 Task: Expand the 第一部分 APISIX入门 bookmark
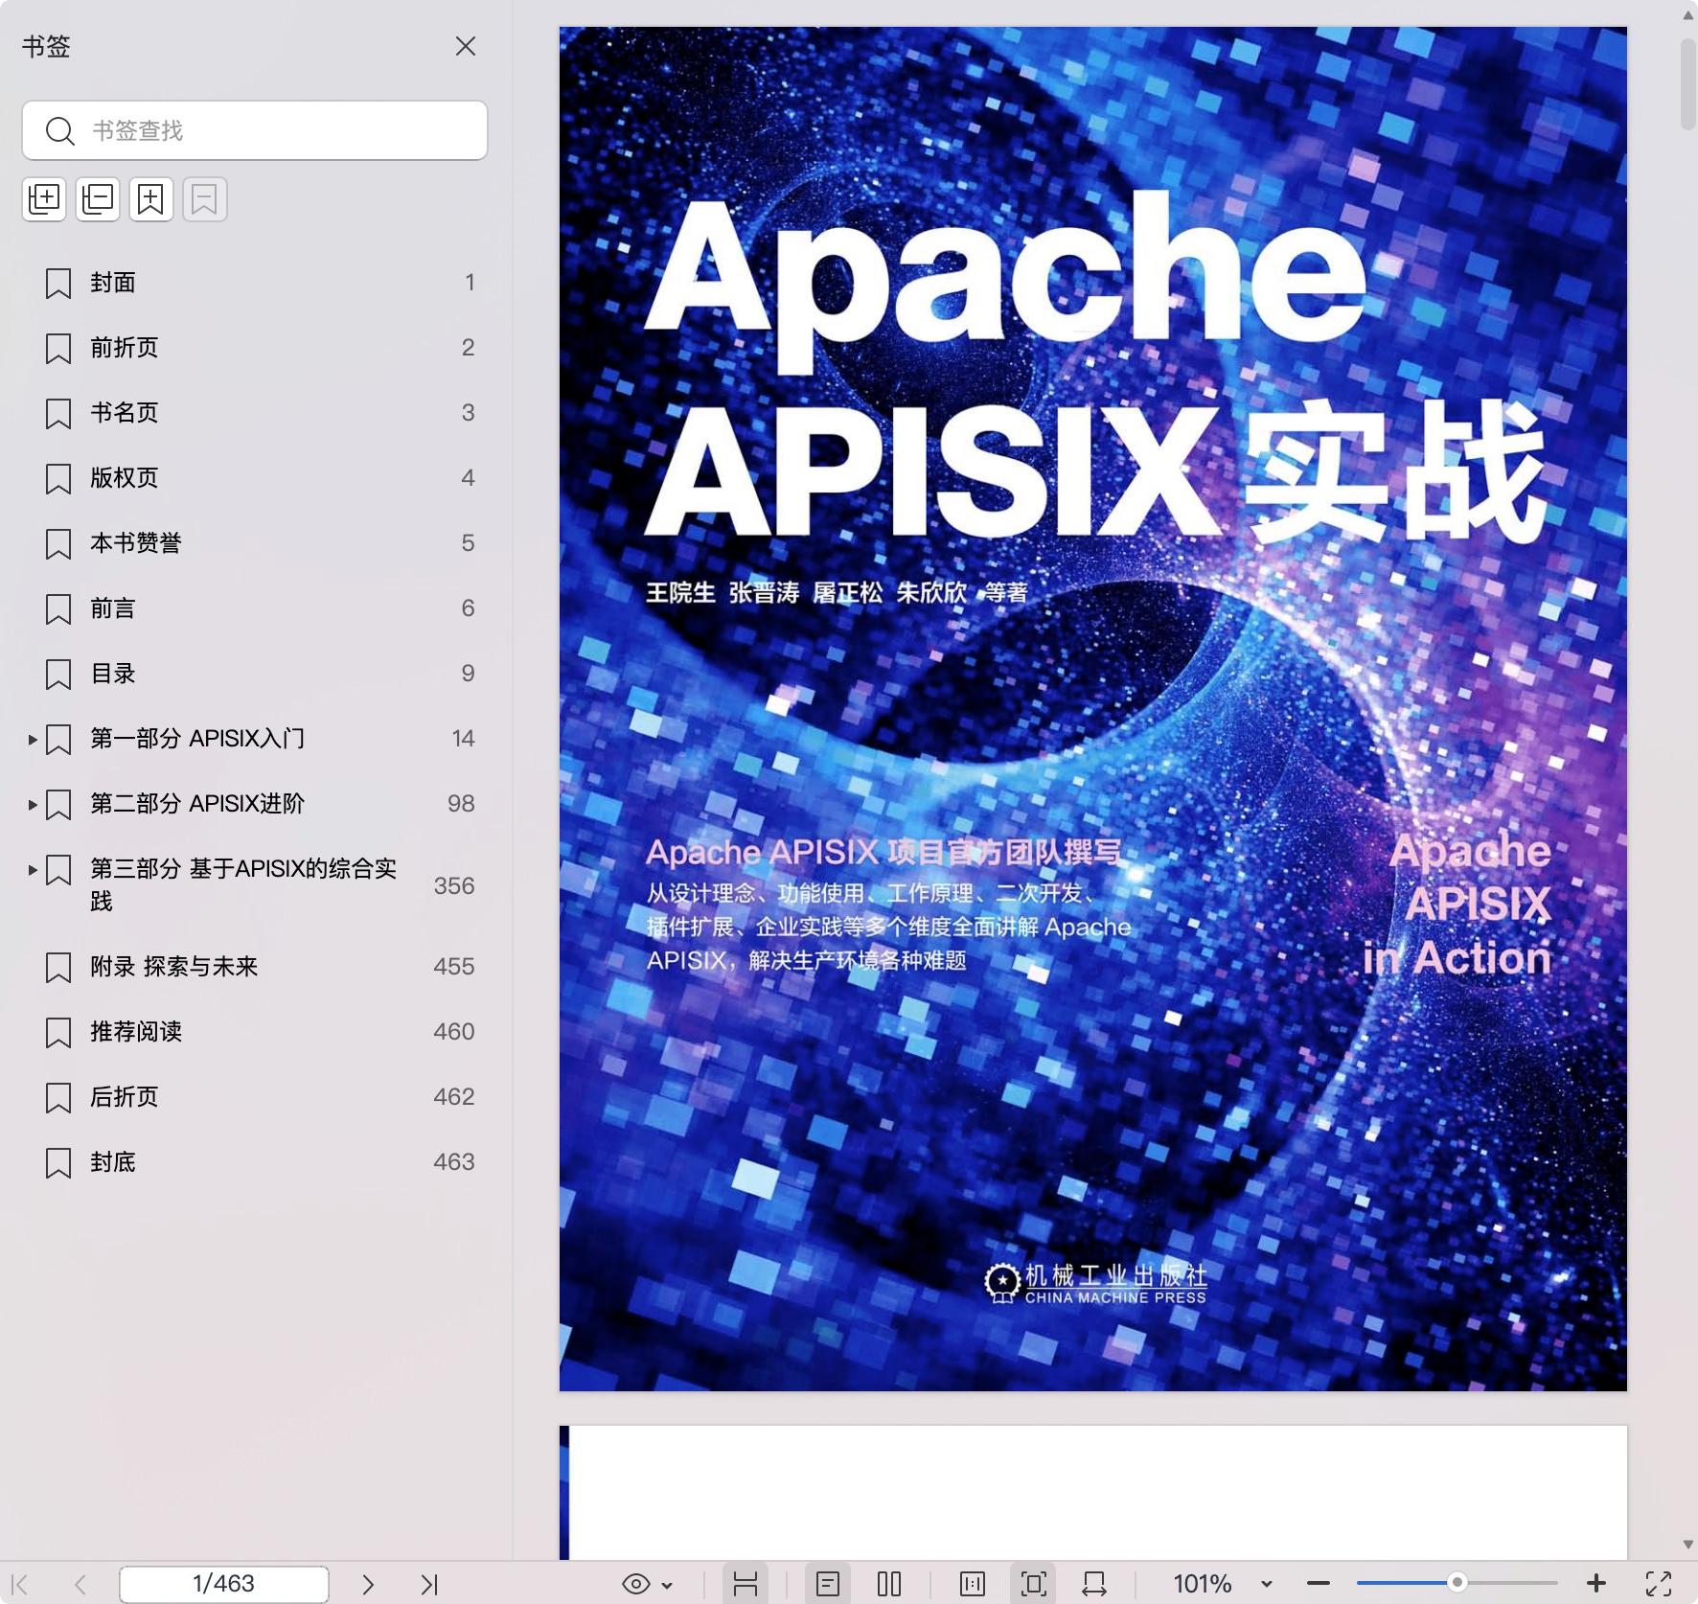32,739
